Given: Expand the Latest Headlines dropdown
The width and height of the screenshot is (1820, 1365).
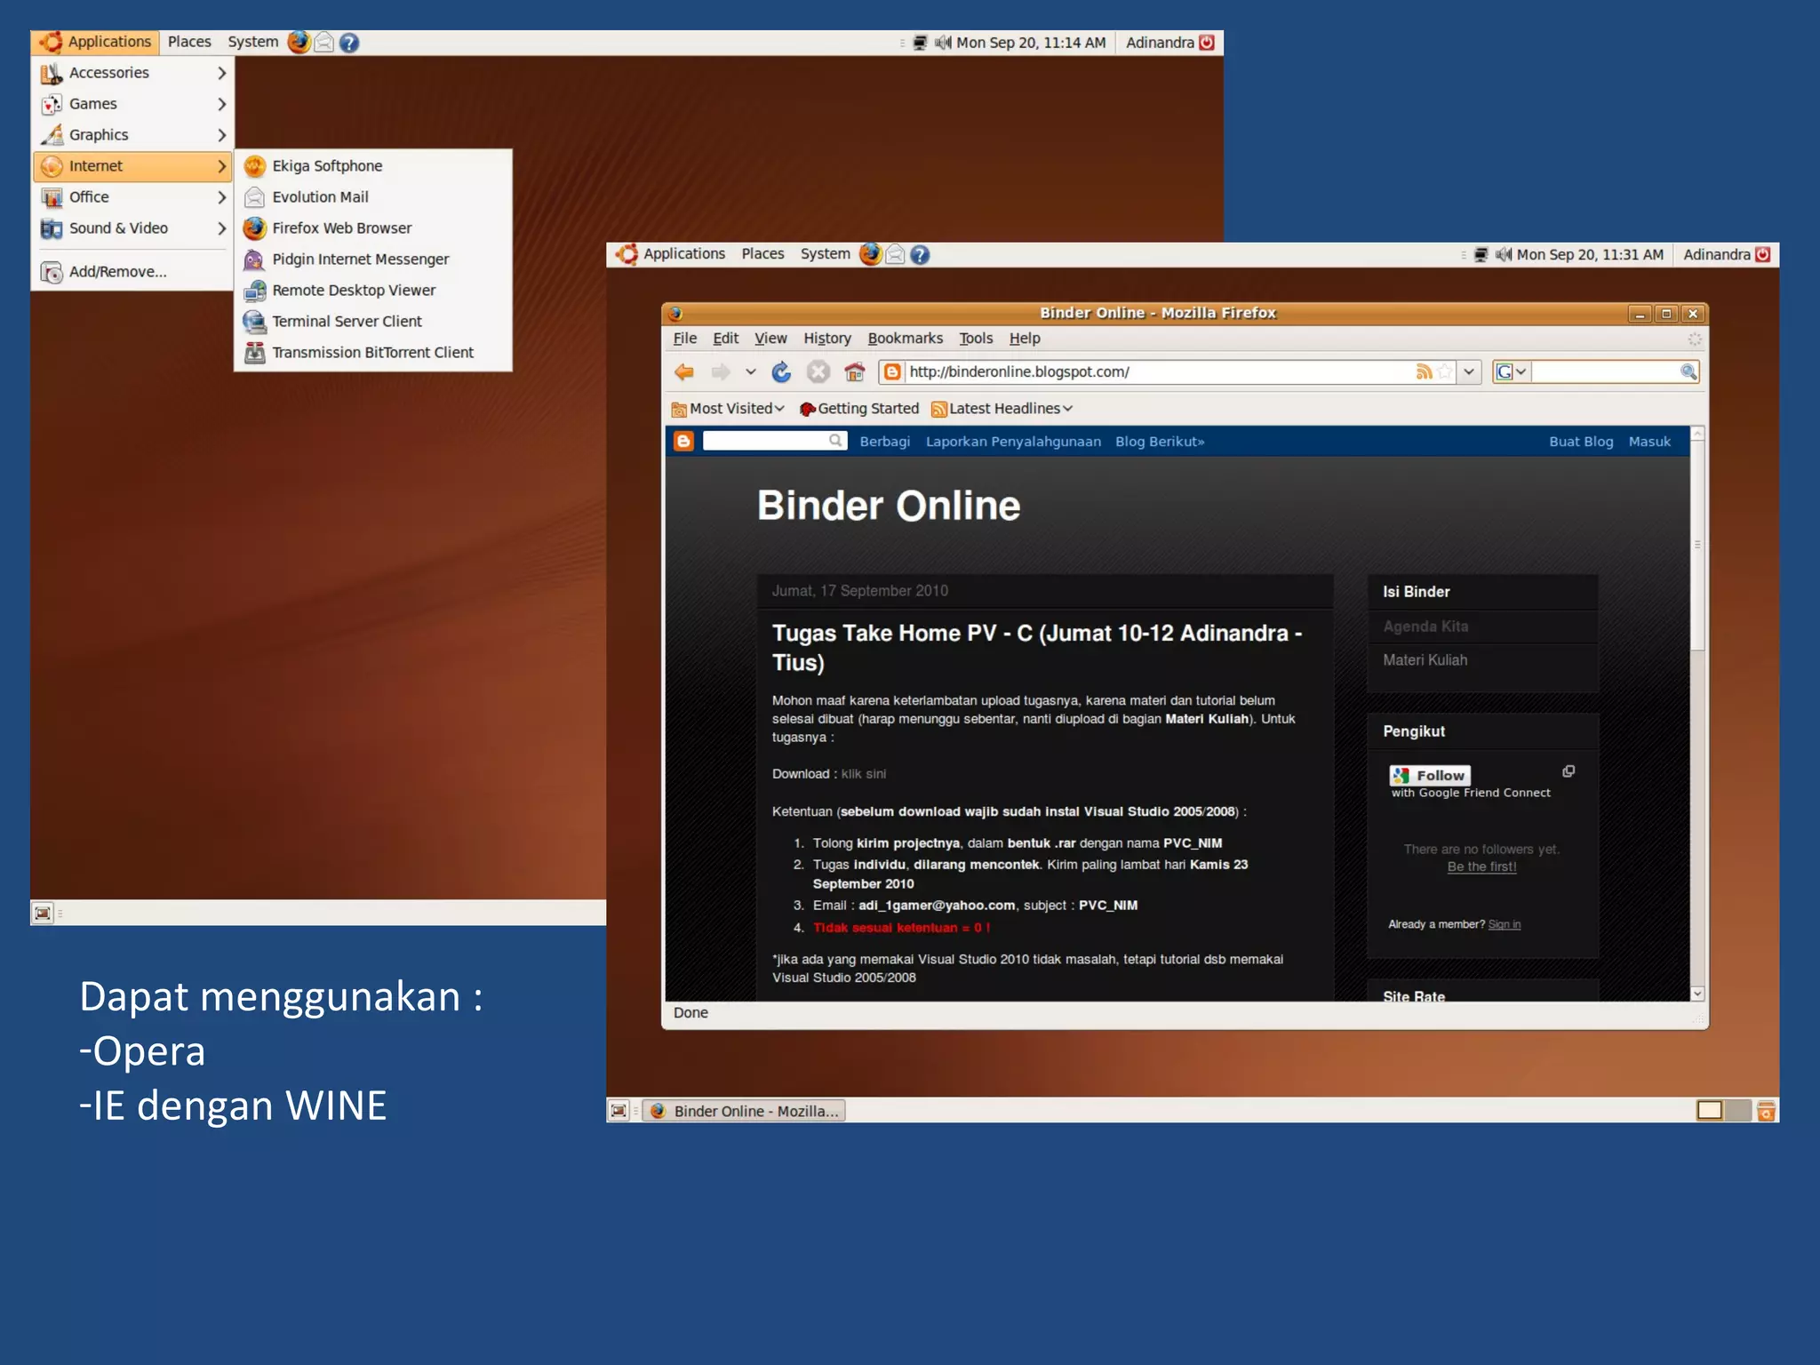Looking at the screenshot, I should (1003, 409).
